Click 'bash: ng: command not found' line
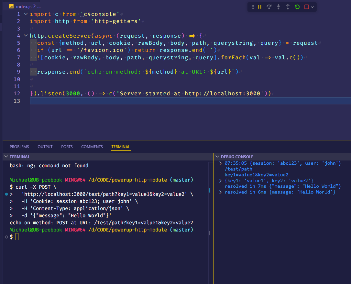This screenshot has height=284, width=351. [49, 166]
